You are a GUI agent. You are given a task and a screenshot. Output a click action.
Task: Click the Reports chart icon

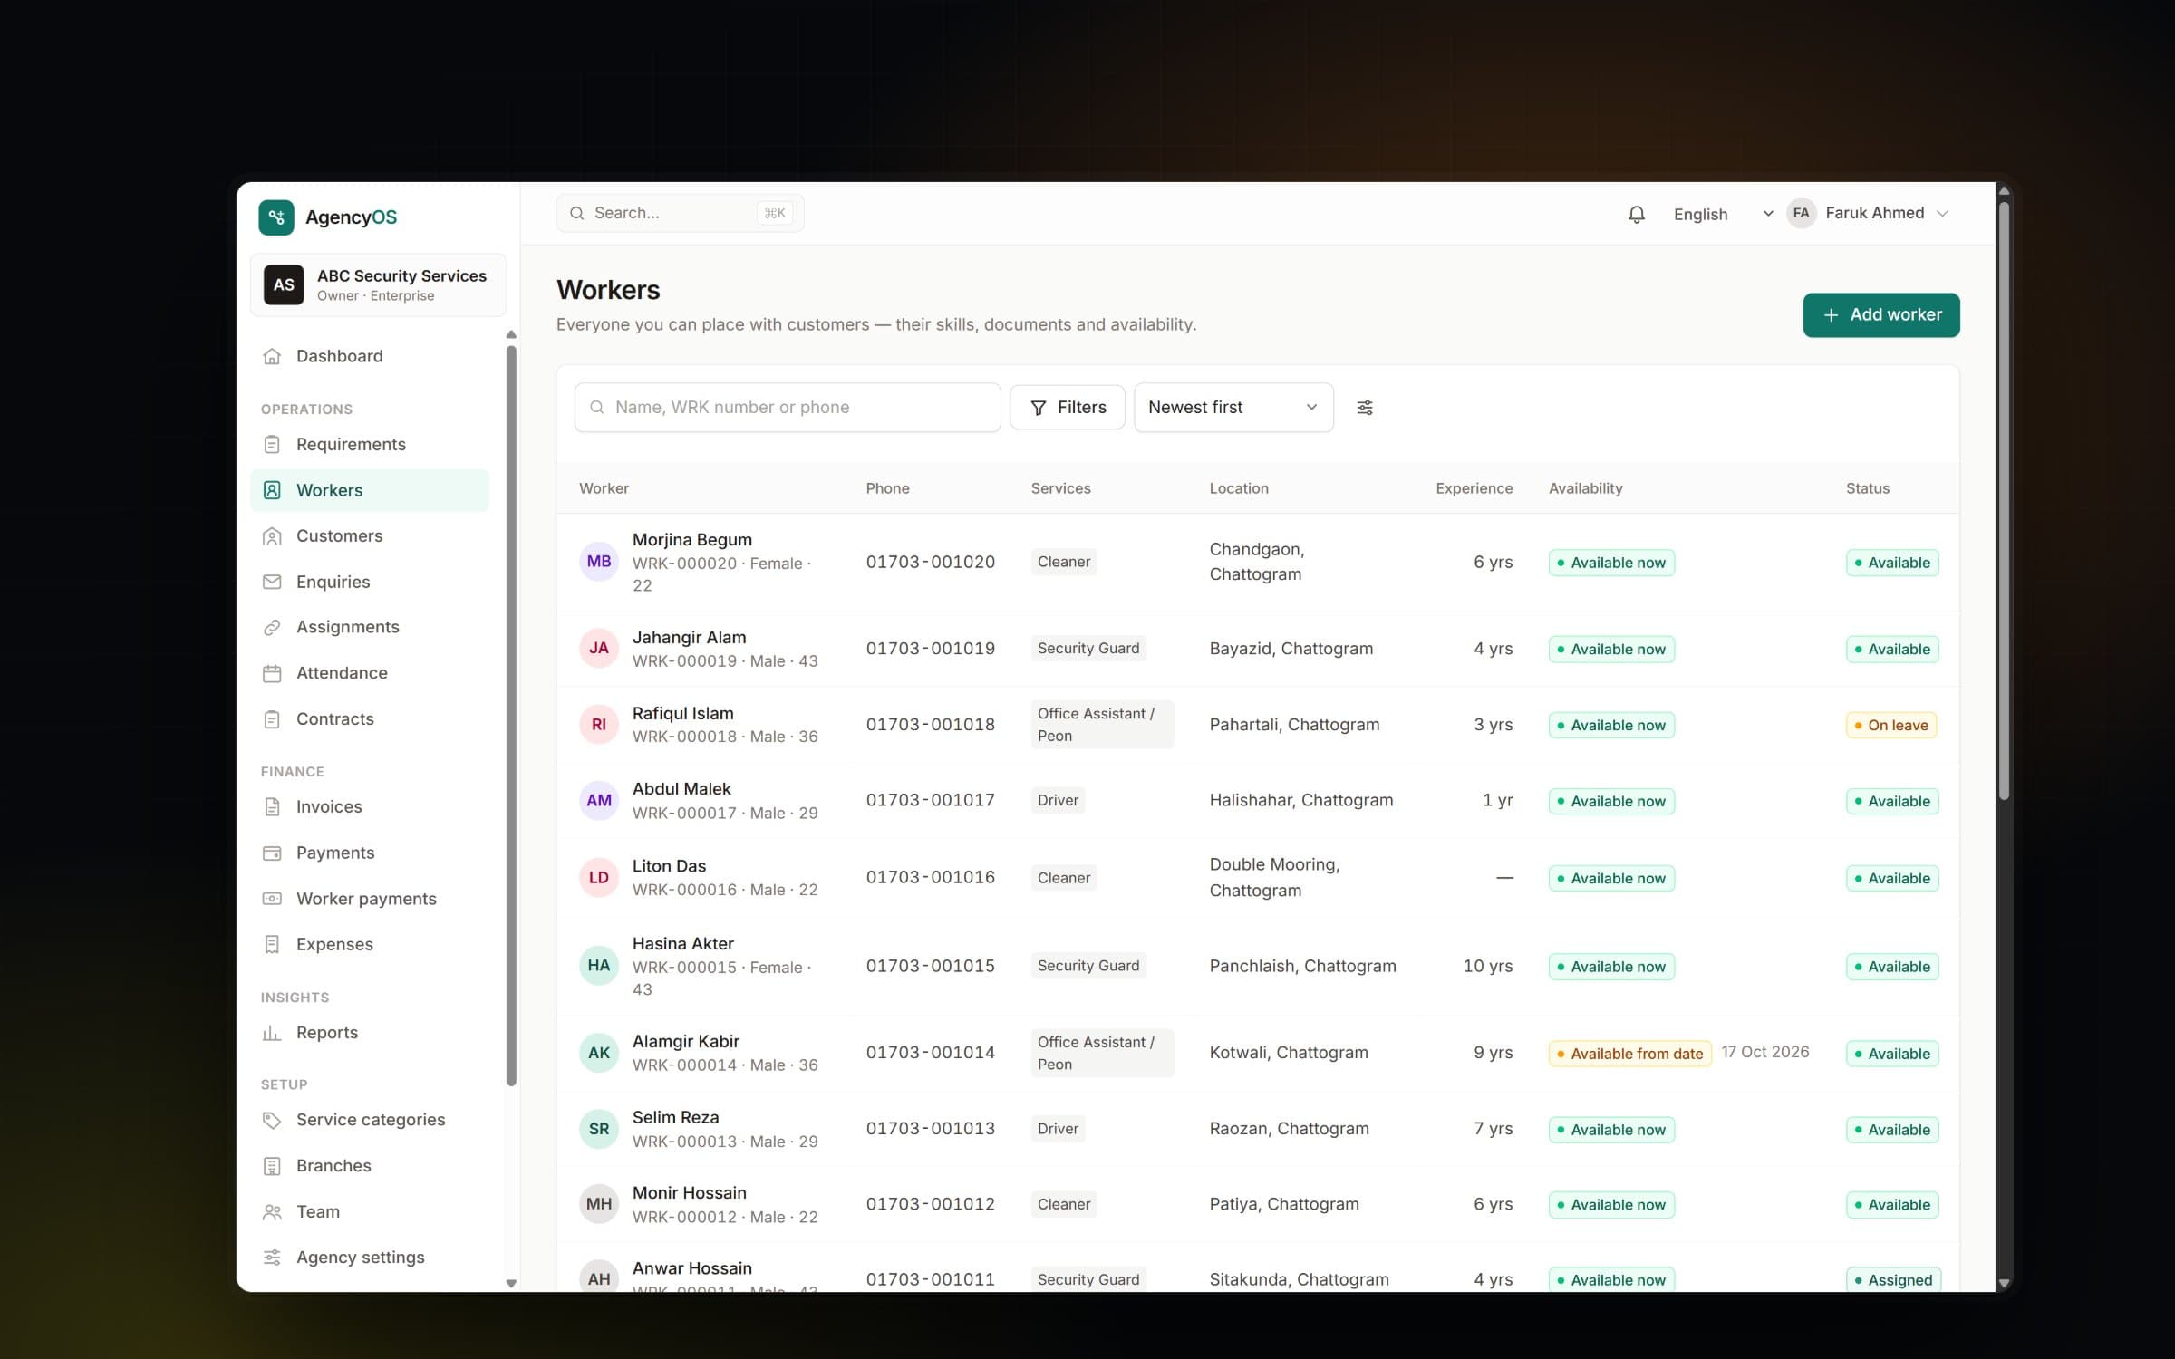(x=272, y=1033)
